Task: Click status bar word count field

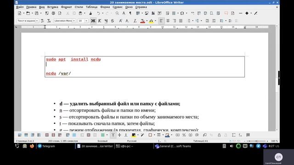Action: (63, 141)
